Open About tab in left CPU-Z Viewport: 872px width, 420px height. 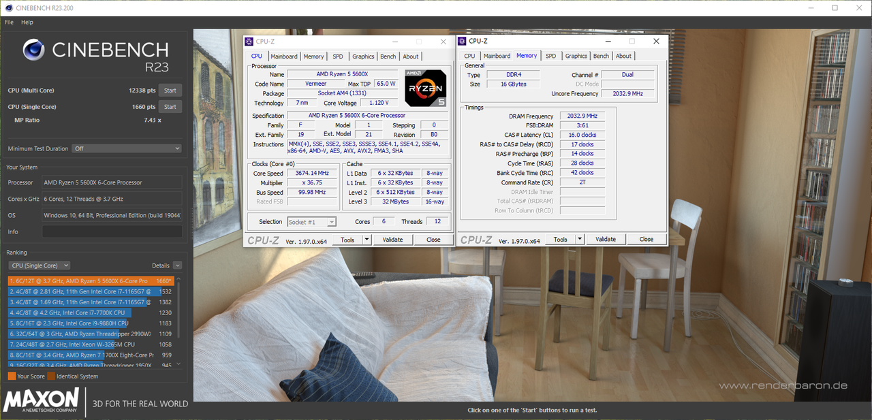tap(411, 56)
